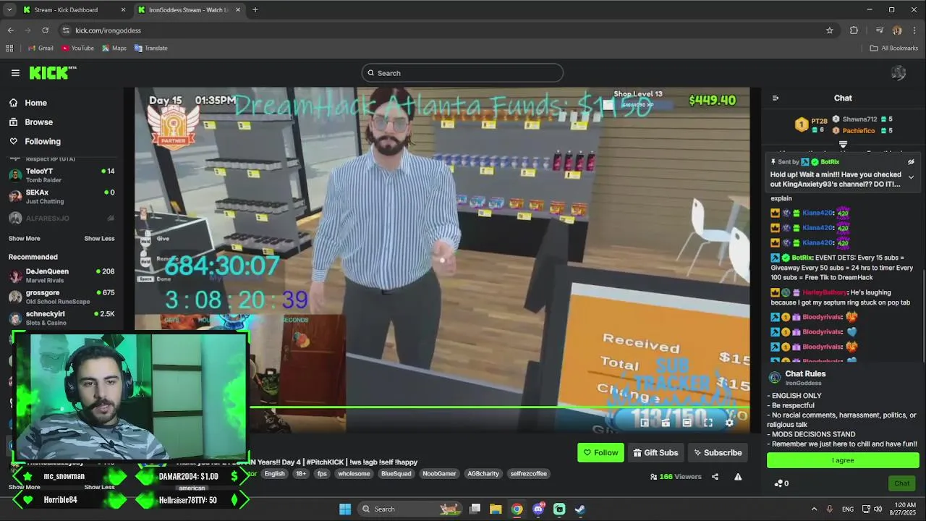Expand the gift leaderboard down arrow
Screen dimensions: 926x521
coord(843,145)
